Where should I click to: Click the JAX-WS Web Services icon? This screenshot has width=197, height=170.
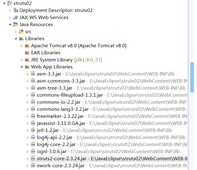pos(15,17)
